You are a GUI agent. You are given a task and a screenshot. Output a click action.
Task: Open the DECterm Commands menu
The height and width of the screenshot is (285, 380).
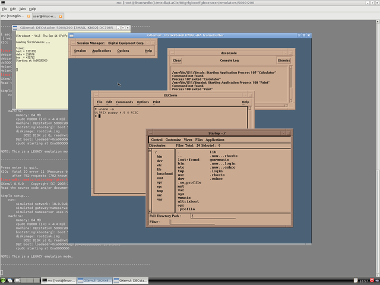(124, 102)
